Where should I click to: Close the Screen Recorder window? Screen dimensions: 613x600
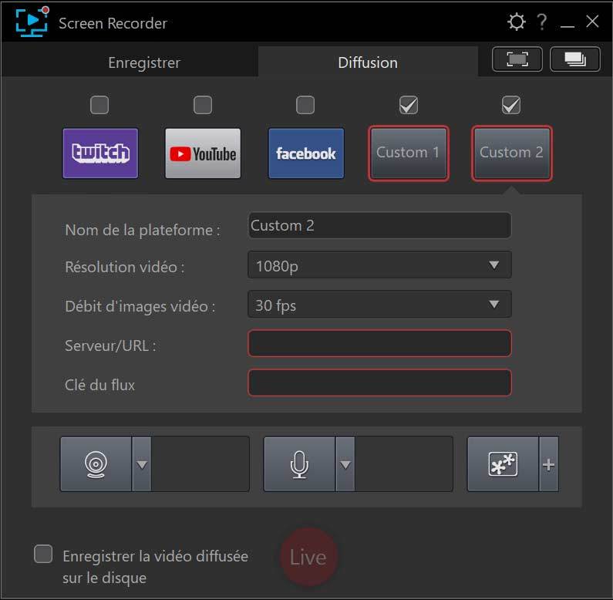tap(592, 21)
